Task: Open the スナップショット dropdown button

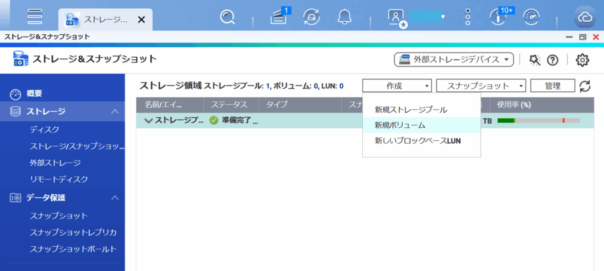Action: point(481,86)
